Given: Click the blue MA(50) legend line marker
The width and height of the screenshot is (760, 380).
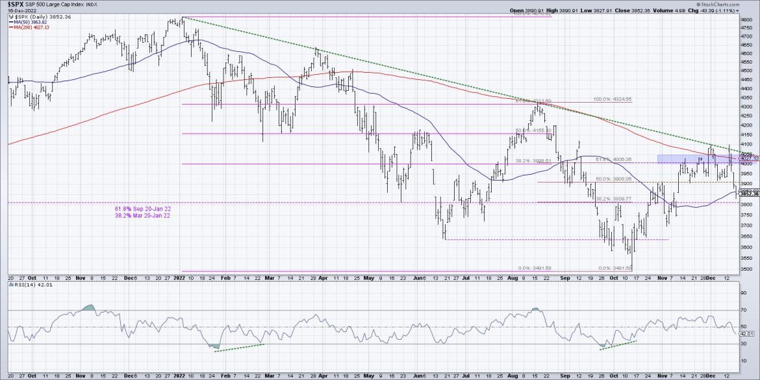Looking at the screenshot, I should (x=11, y=21).
